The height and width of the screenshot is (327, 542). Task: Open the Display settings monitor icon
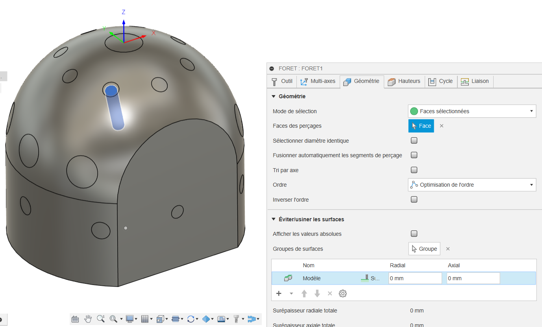click(129, 319)
